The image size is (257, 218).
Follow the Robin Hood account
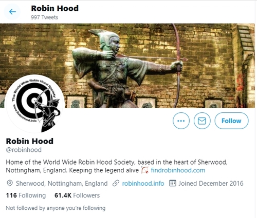231,121
